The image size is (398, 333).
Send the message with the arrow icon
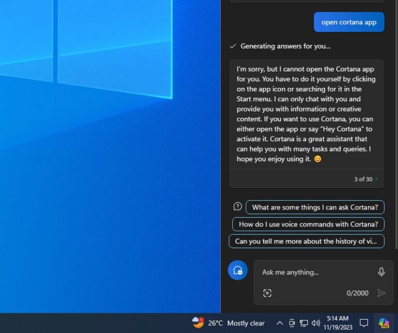[381, 293]
